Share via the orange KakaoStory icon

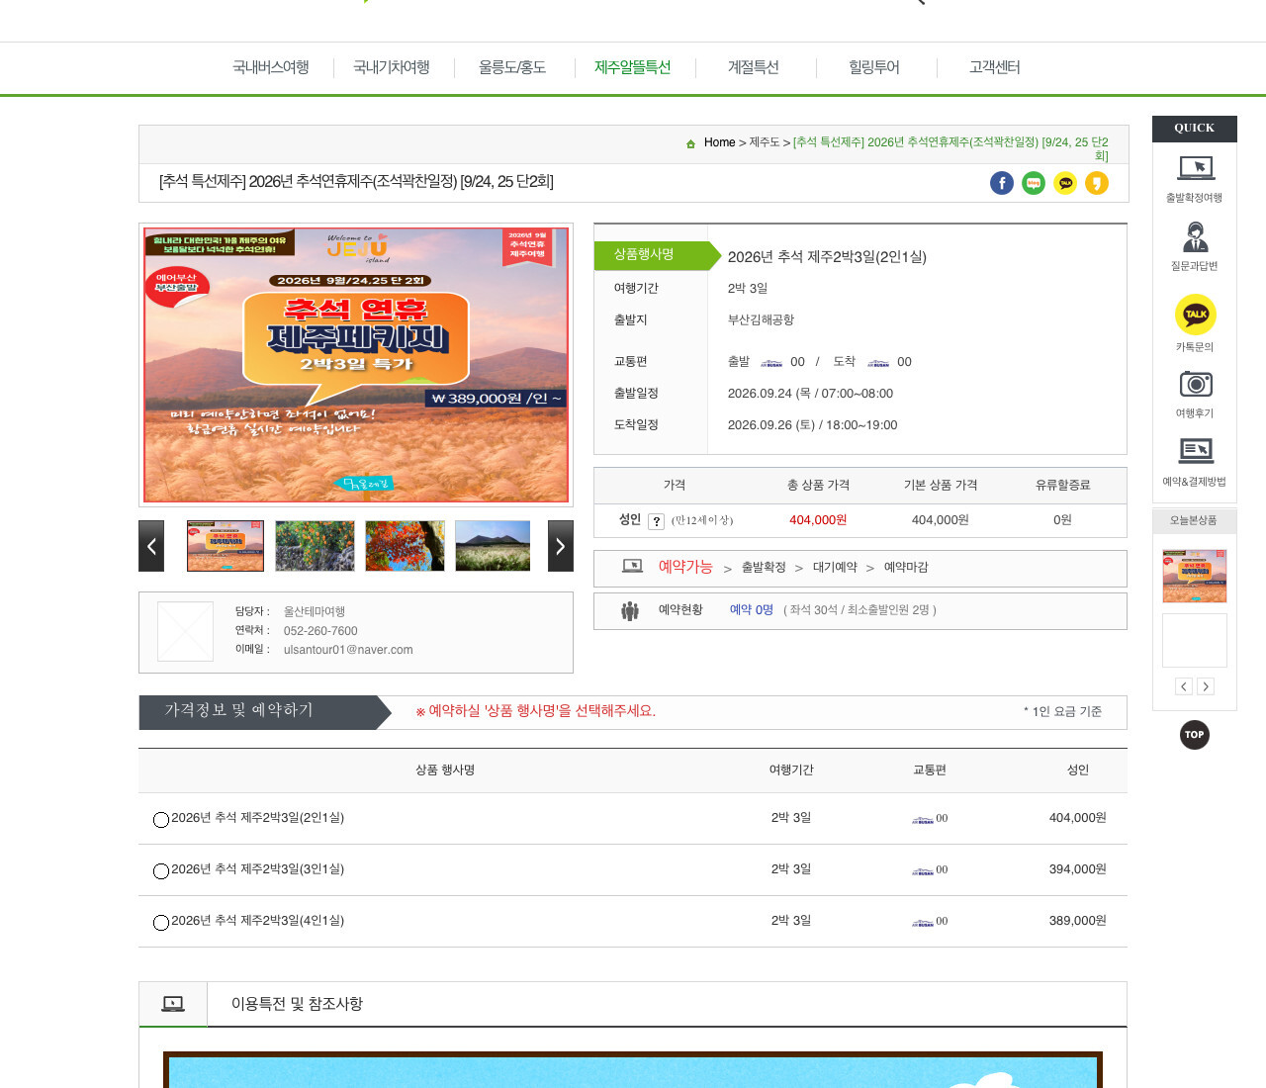1097,183
